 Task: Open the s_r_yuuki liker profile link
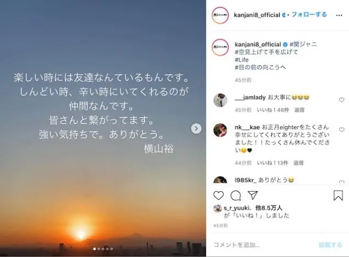tap(236, 208)
